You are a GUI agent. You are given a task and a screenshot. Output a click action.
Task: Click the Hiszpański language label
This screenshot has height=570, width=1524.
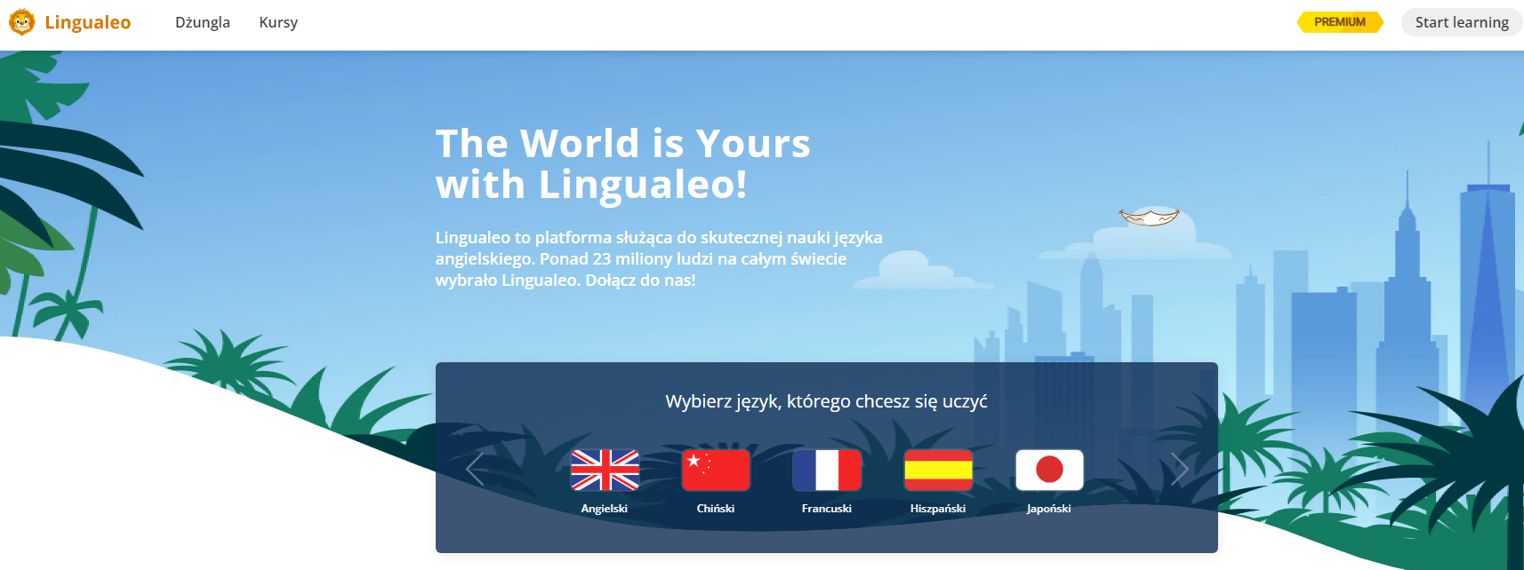[x=938, y=509]
